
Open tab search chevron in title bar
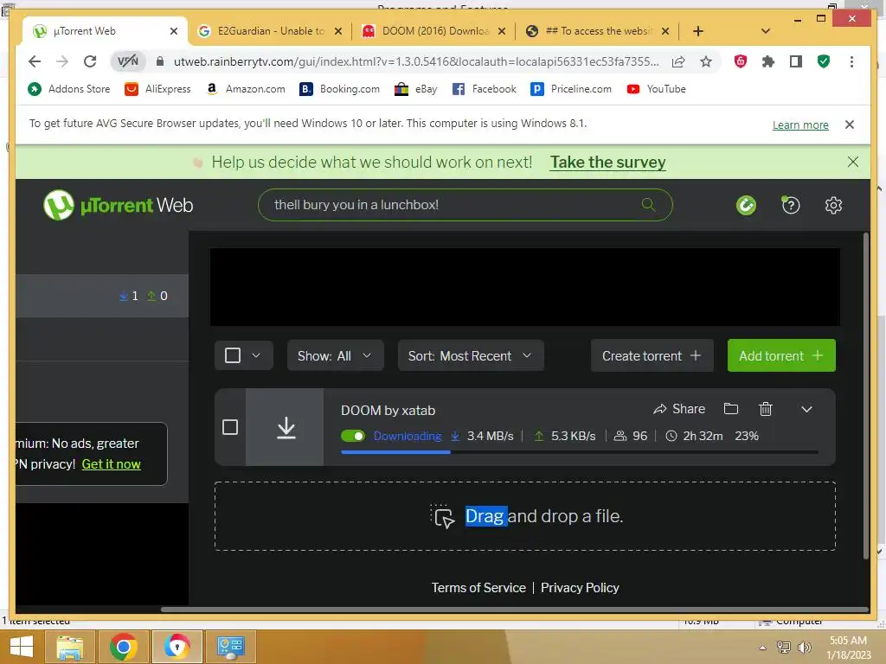pyautogui.click(x=765, y=31)
